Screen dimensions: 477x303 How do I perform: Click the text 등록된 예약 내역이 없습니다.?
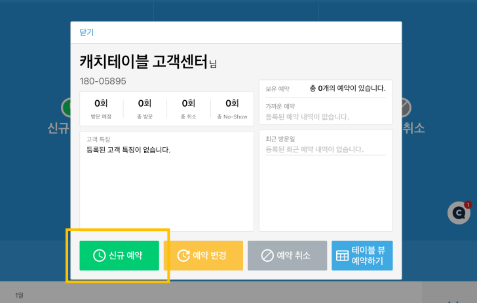pos(307,116)
